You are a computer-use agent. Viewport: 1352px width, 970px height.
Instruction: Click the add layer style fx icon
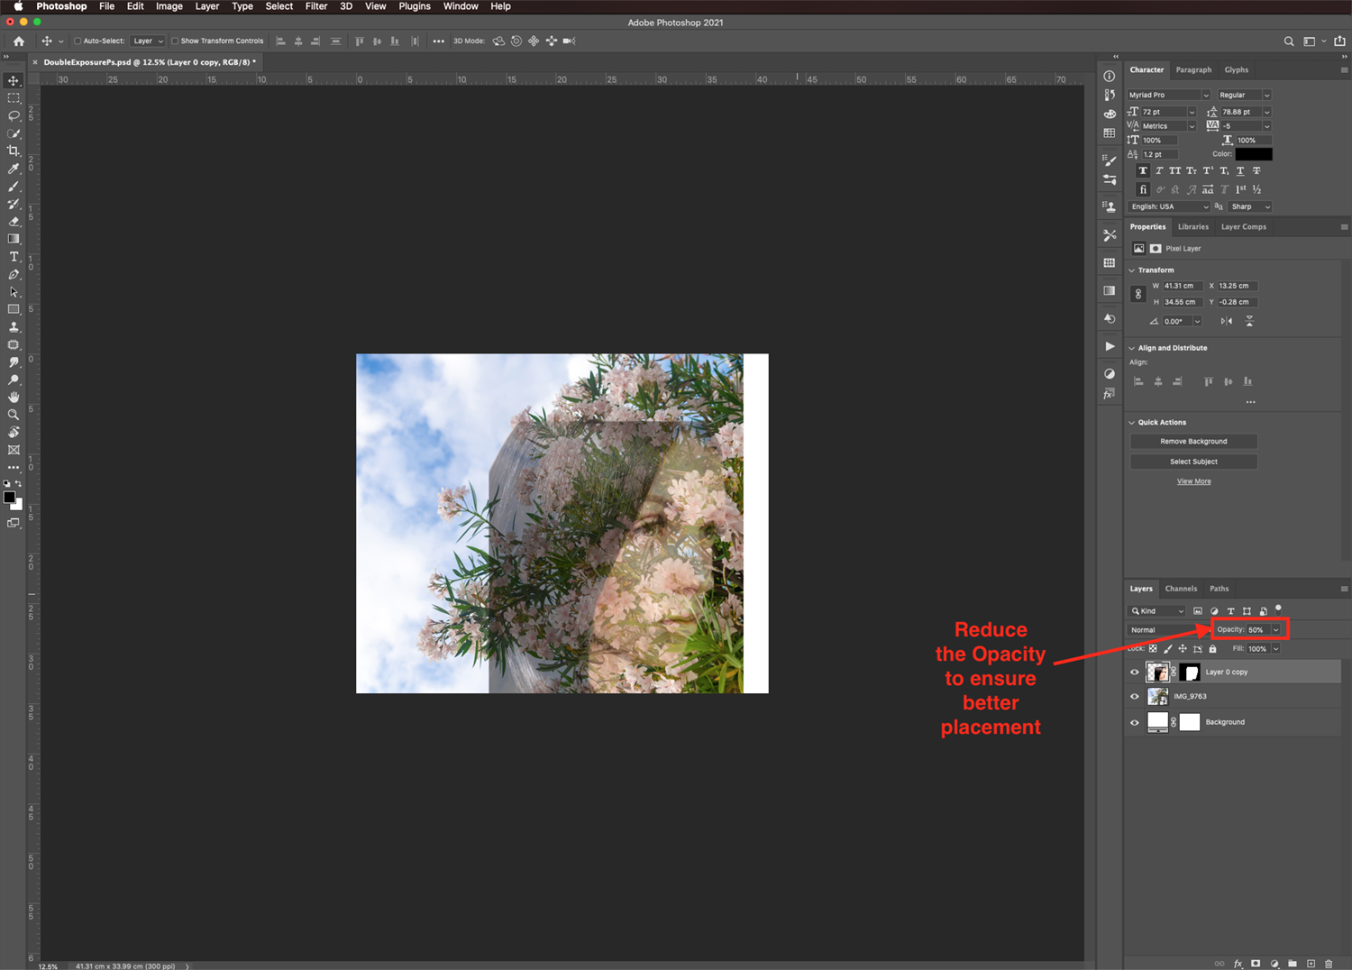pos(1238,964)
